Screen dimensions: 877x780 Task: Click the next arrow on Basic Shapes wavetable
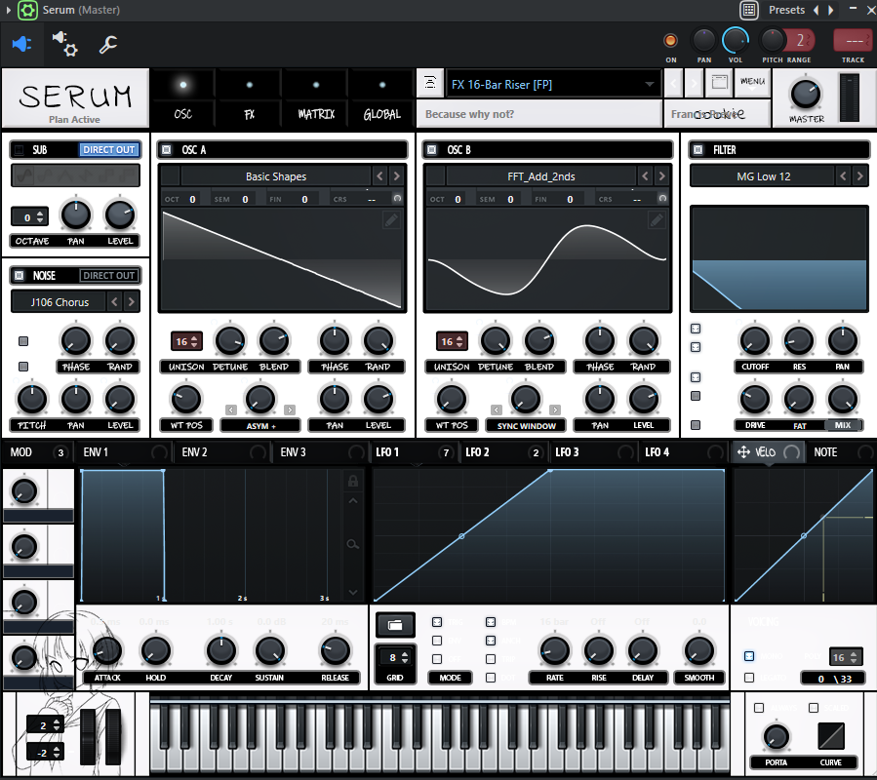point(394,176)
